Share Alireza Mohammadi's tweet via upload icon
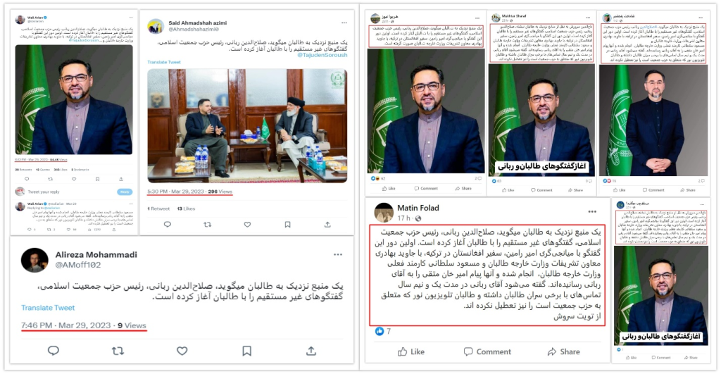 coord(311,351)
